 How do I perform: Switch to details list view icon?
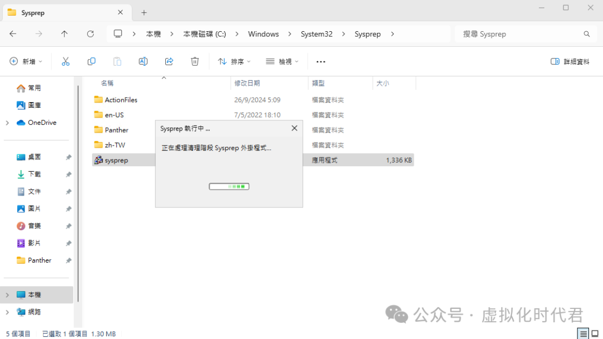point(583,333)
